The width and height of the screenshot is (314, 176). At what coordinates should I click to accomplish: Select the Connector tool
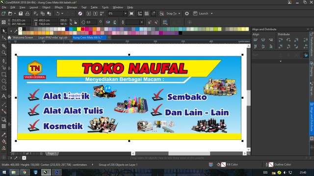click(x=3, y=111)
